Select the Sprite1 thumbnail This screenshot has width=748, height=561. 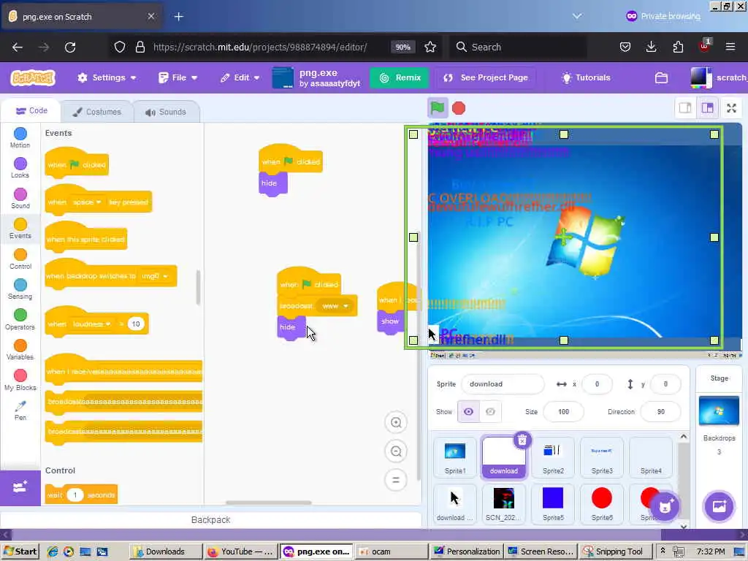point(454,457)
